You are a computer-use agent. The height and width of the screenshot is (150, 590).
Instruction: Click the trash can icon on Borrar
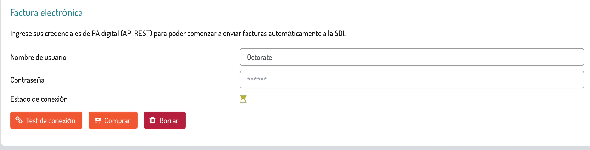pyautogui.click(x=153, y=120)
